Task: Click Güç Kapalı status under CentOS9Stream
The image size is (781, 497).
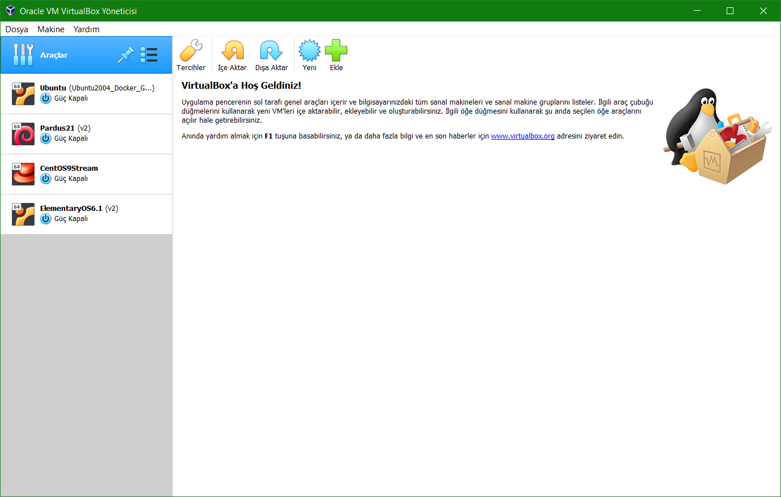Action: pos(71,179)
